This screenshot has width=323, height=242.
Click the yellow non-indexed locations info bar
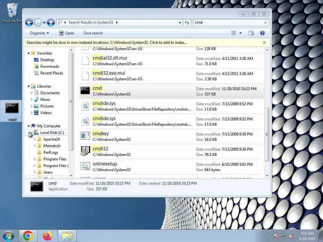tap(107, 43)
